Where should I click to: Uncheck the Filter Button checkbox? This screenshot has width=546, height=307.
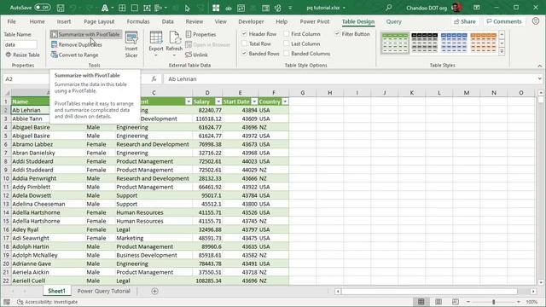(337, 34)
